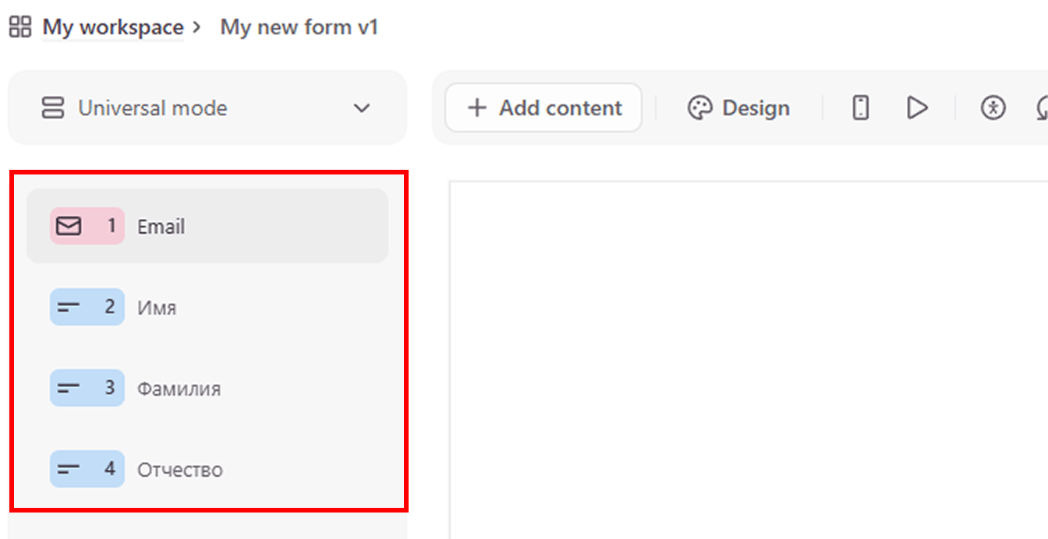Expand the Universal mode dropdown
This screenshot has height=539, width=1048.
(x=362, y=108)
